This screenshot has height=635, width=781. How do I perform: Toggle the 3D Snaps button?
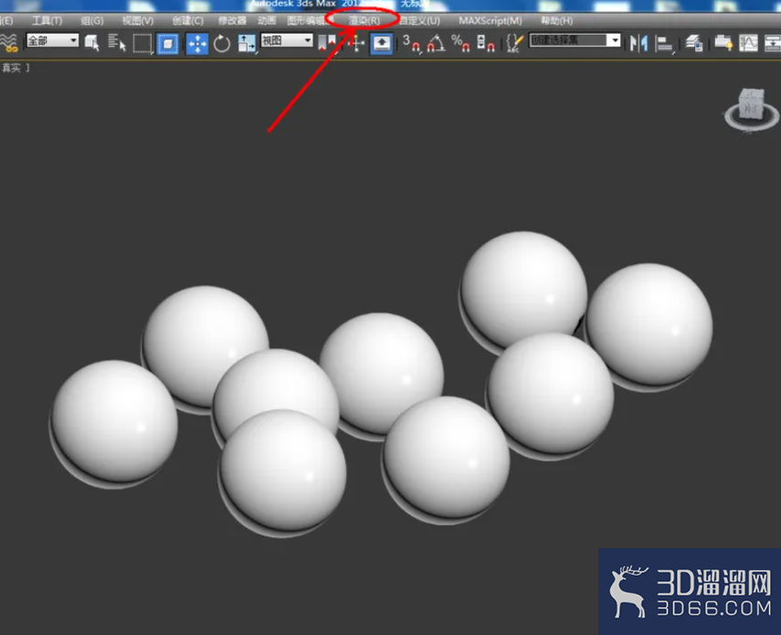point(411,43)
